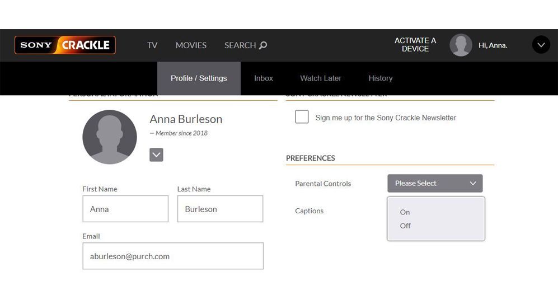Open the TV section
This screenshot has height=304, width=558.
(152, 45)
